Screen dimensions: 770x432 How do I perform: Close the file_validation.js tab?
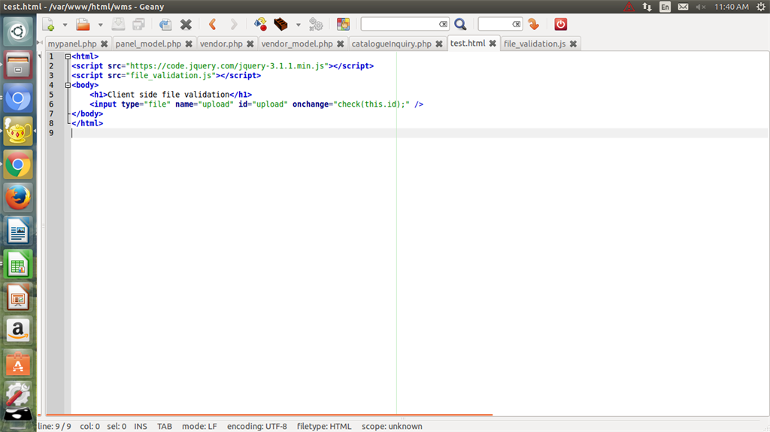point(573,44)
